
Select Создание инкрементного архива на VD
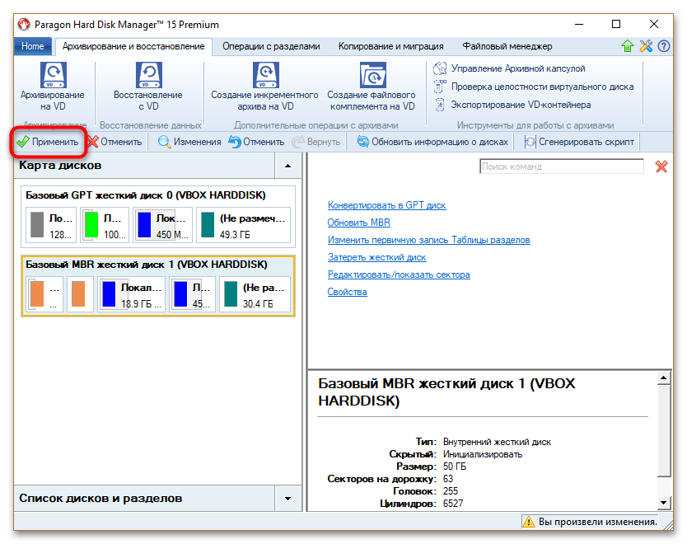(x=265, y=87)
